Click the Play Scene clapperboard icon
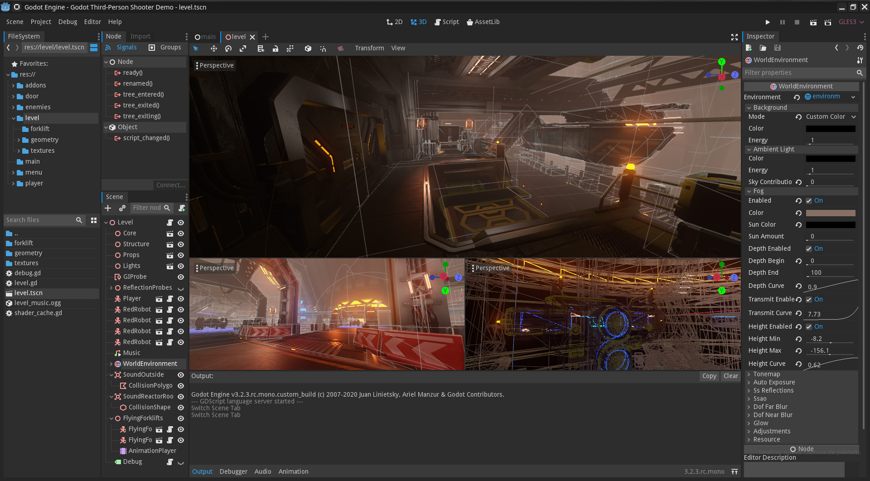870x481 pixels. (813, 22)
